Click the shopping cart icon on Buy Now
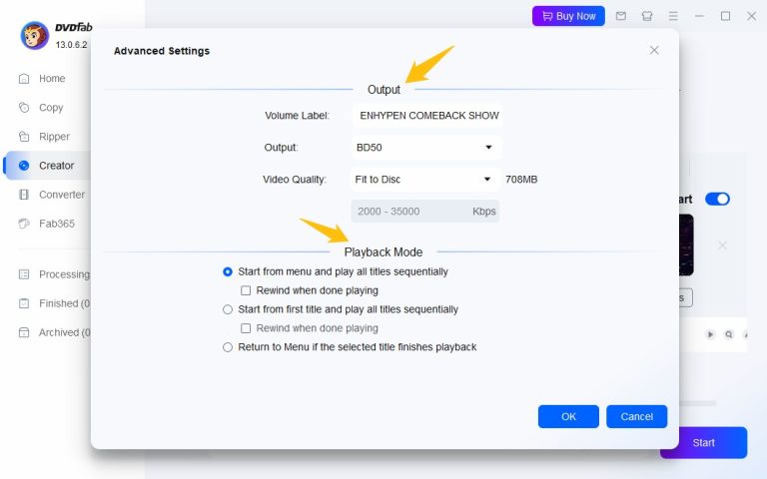The width and height of the screenshot is (767, 479). click(547, 16)
